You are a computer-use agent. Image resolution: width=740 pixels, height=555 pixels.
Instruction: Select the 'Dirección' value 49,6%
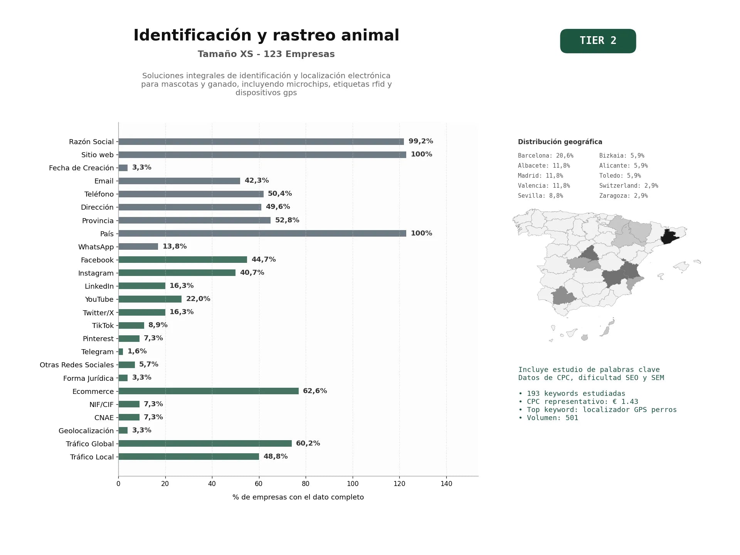click(x=278, y=207)
